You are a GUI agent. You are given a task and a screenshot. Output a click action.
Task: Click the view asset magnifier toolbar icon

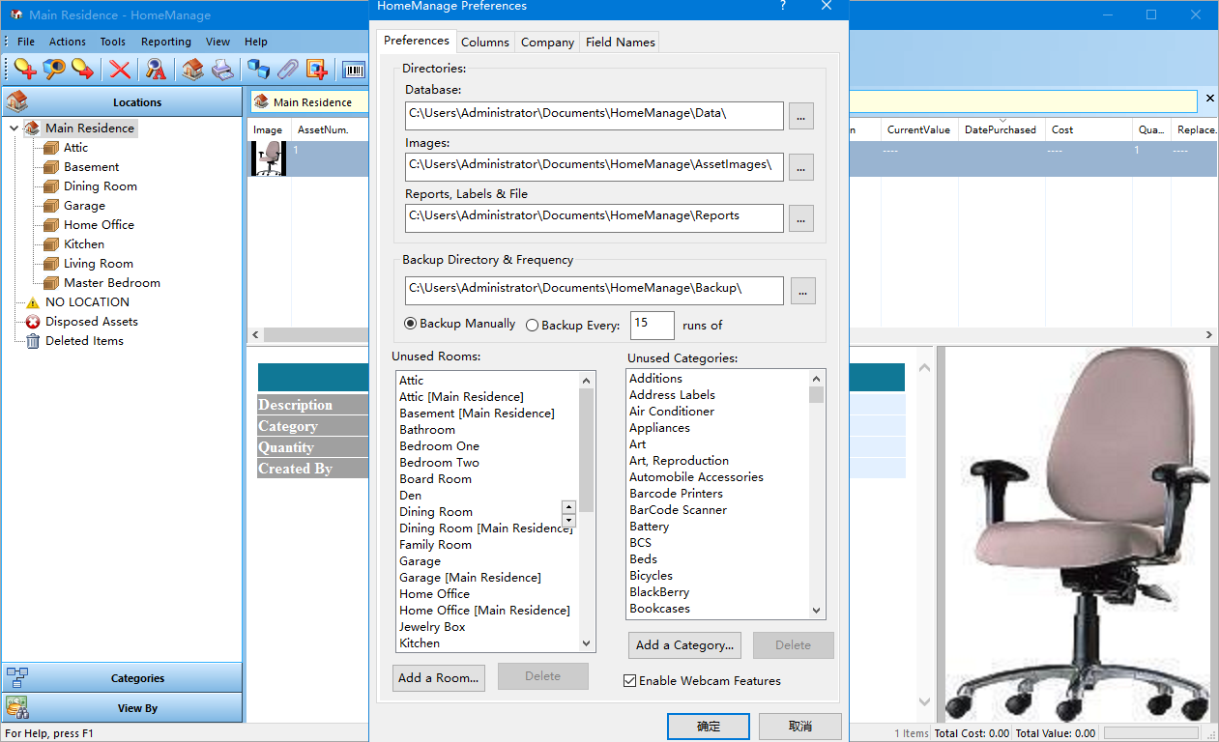(54, 69)
